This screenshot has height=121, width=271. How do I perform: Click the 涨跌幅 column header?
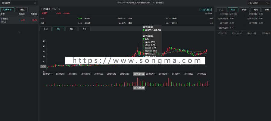coord(34,14)
